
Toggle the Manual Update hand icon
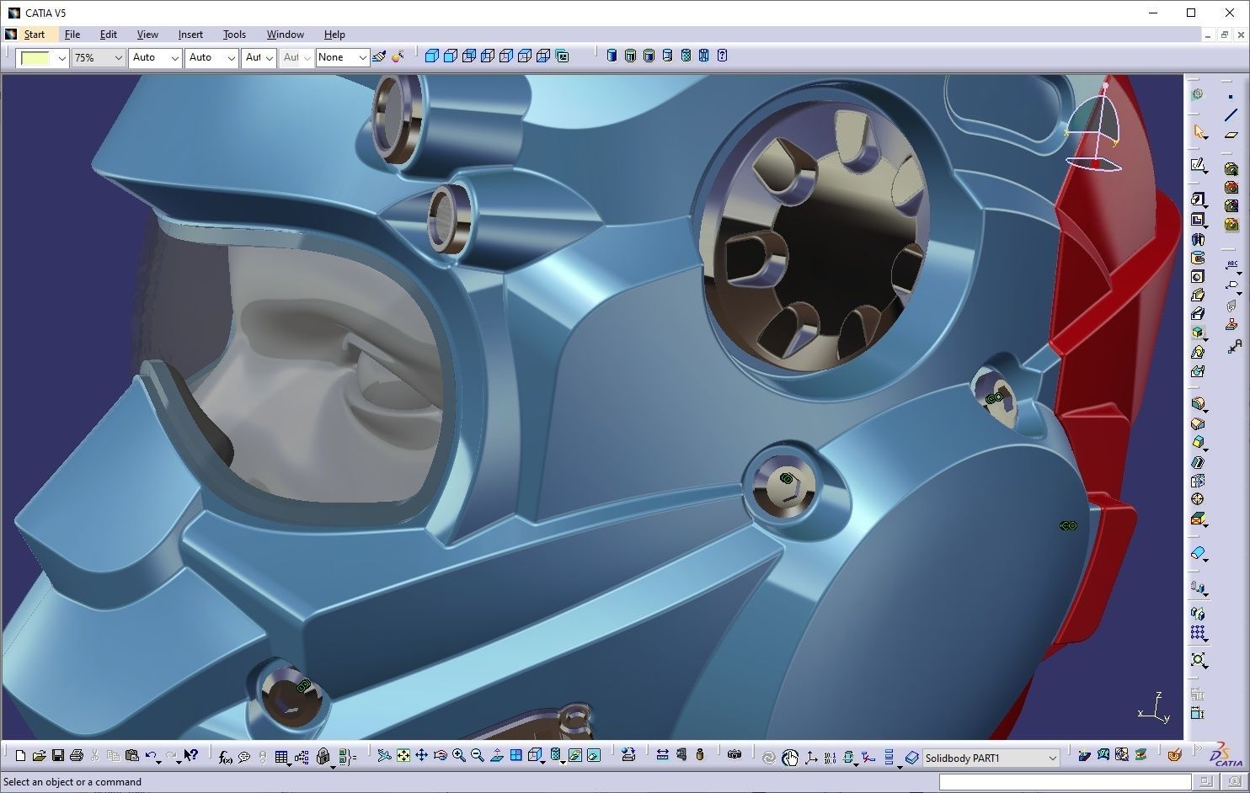[789, 758]
